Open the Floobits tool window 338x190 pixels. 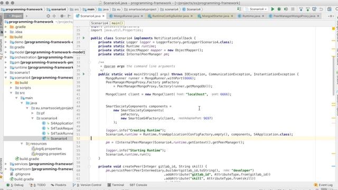coord(59,185)
